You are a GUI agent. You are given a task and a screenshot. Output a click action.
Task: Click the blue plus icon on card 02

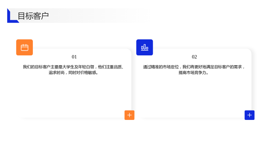[x=249, y=115]
